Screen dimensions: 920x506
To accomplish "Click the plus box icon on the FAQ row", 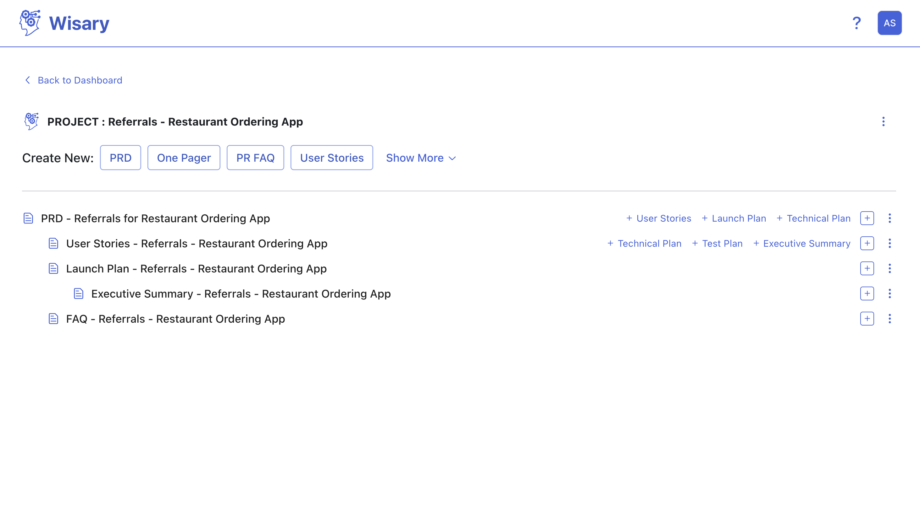I will click(867, 319).
